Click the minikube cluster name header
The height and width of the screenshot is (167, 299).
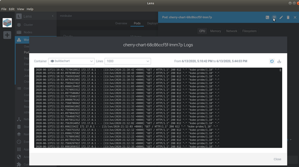[66, 16]
